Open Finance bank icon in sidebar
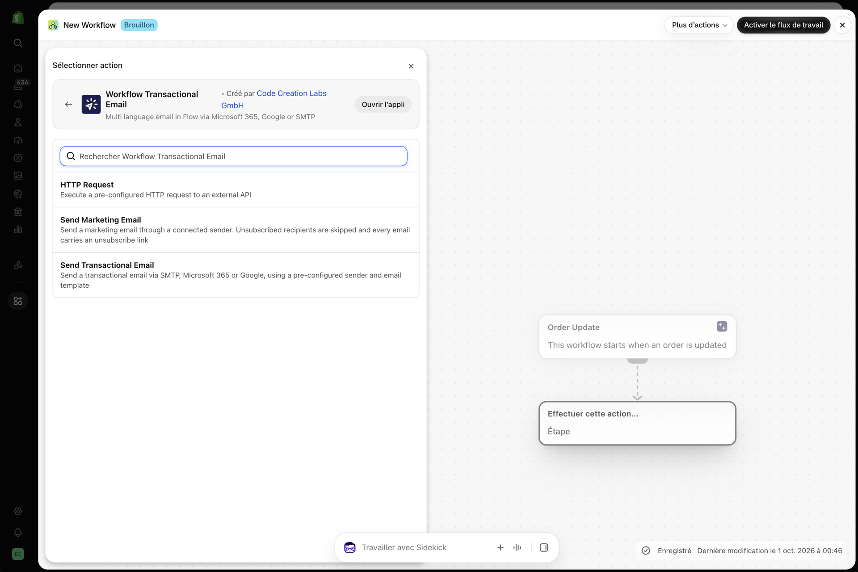The height and width of the screenshot is (572, 858). [18, 211]
